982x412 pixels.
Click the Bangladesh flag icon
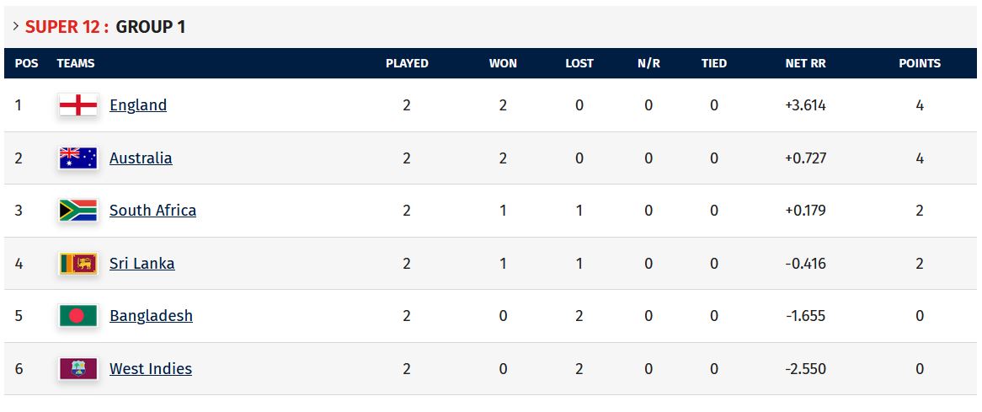[x=78, y=316]
